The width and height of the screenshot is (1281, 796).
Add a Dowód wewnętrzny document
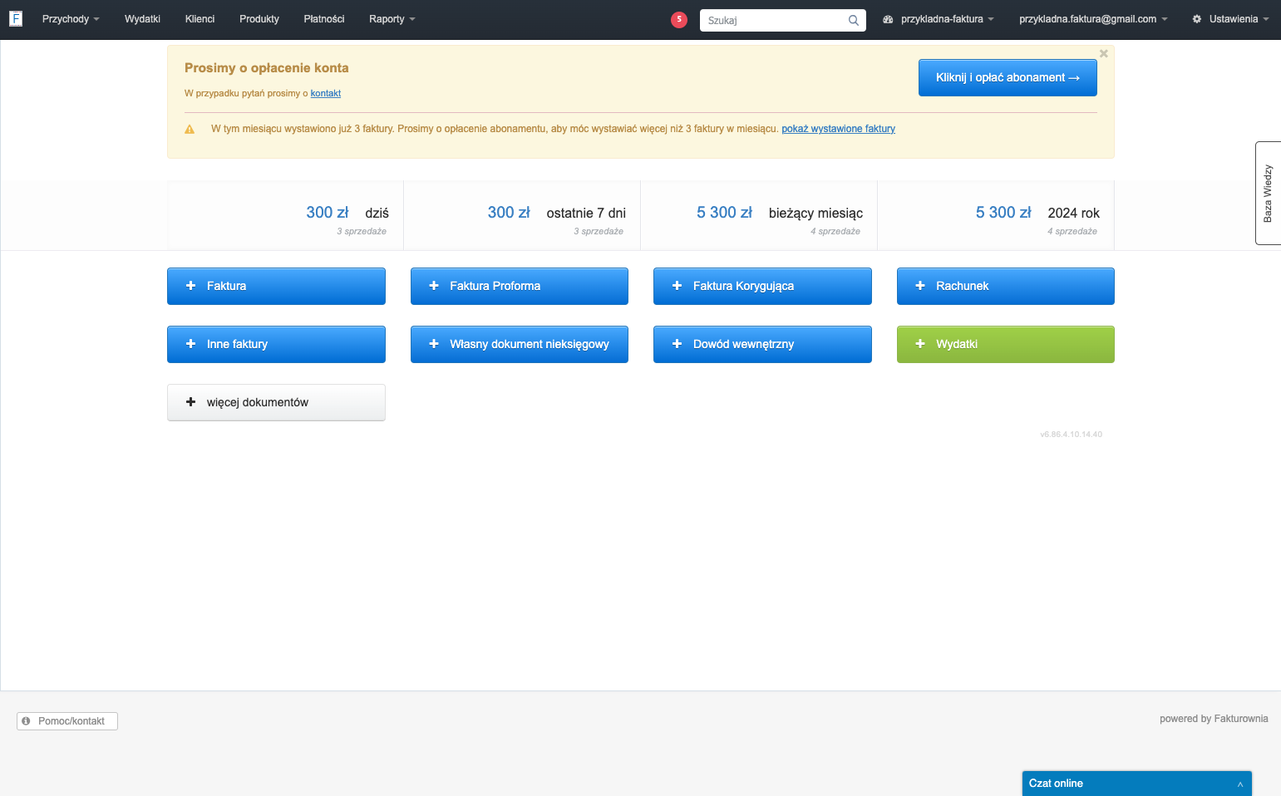tap(762, 344)
